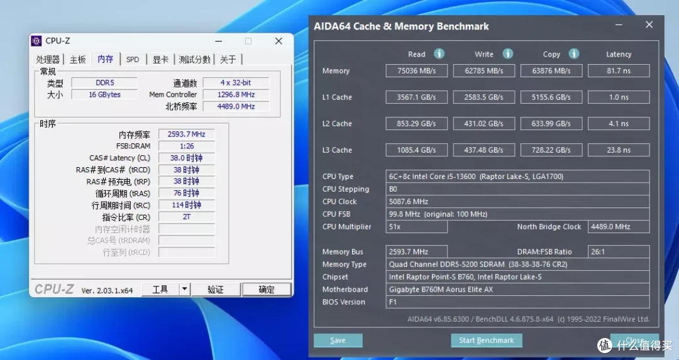Click Start Benchmark in AIDA64
The image size is (679, 360).
click(486, 340)
